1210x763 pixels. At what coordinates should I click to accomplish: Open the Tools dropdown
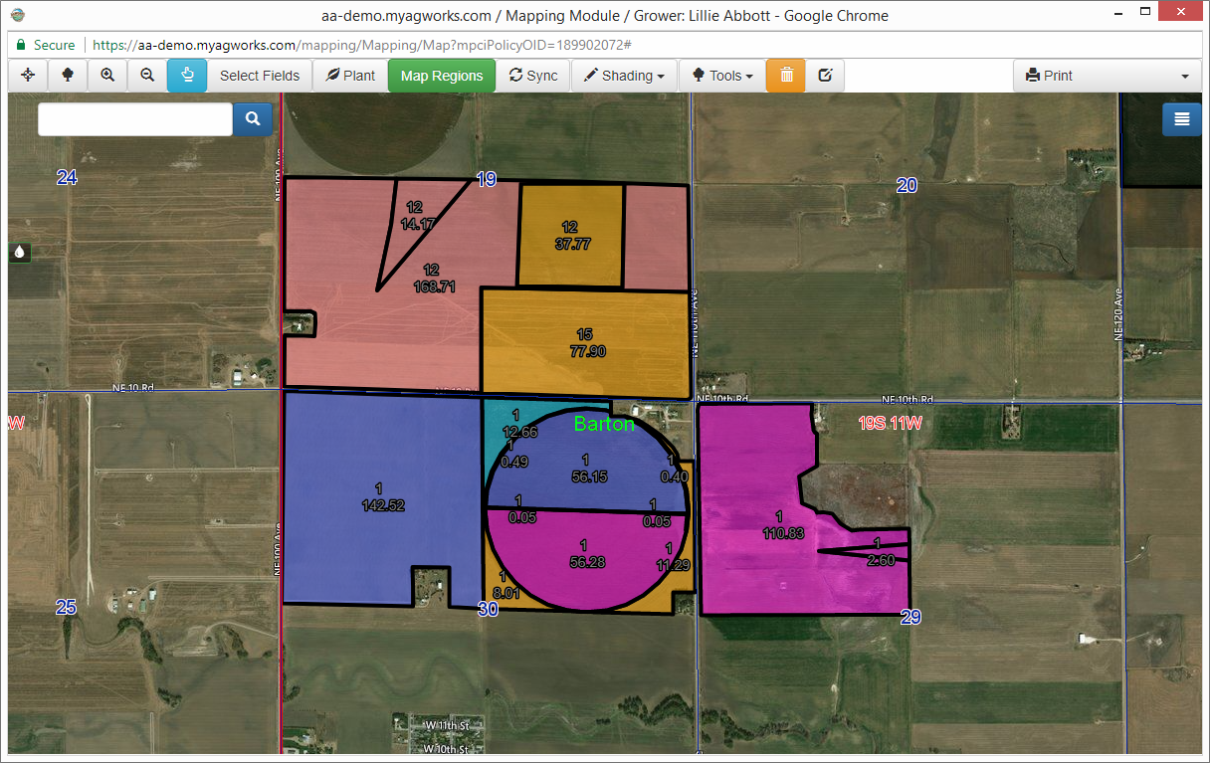720,75
